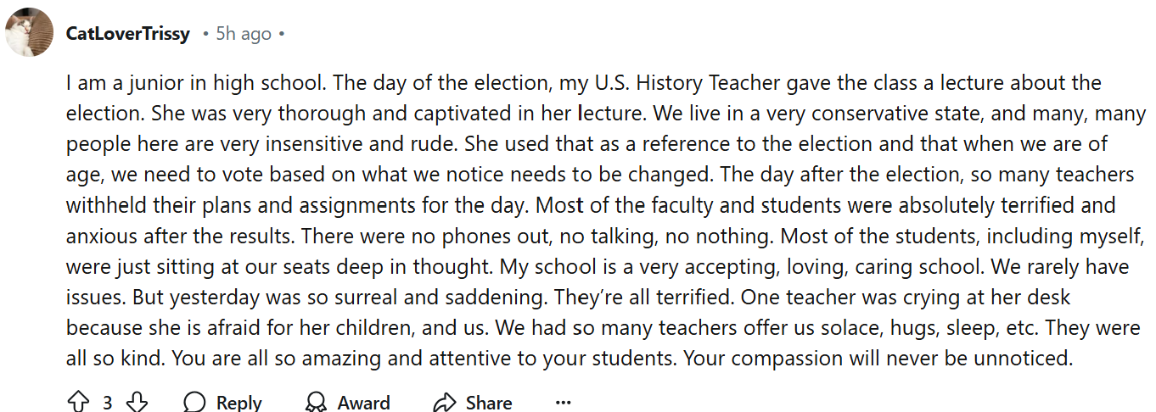The height and width of the screenshot is (412, 1156).
Task: Click the dot separator after '5h ago'
Action: click(282, 34)
